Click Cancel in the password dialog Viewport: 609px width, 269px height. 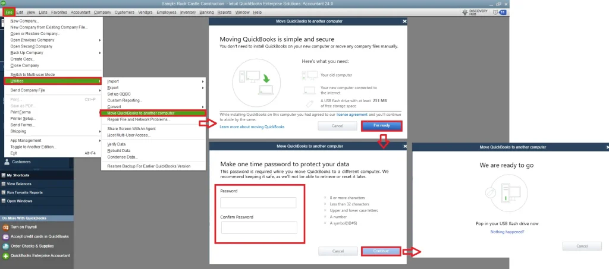(x=338, y=251)
